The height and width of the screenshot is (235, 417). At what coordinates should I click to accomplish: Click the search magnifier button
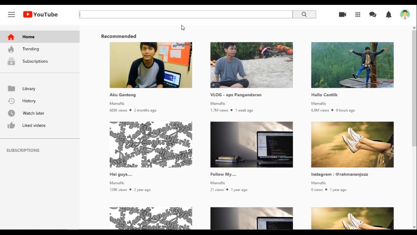(x=304, y=14)
